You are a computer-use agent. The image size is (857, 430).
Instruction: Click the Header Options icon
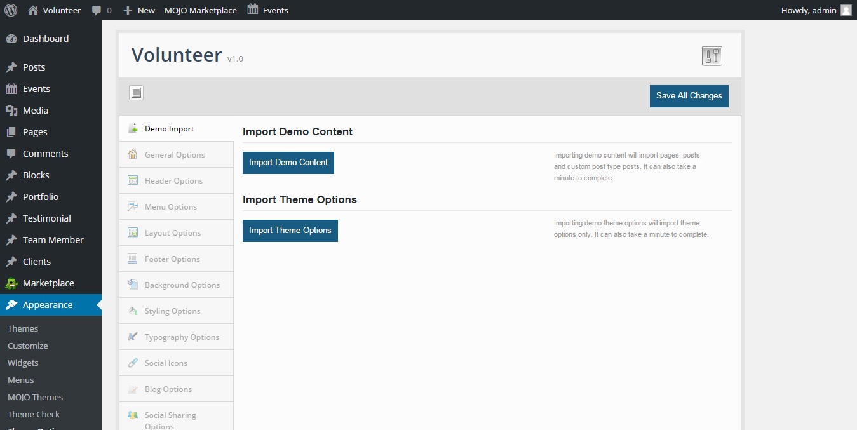tap(133, 180)
